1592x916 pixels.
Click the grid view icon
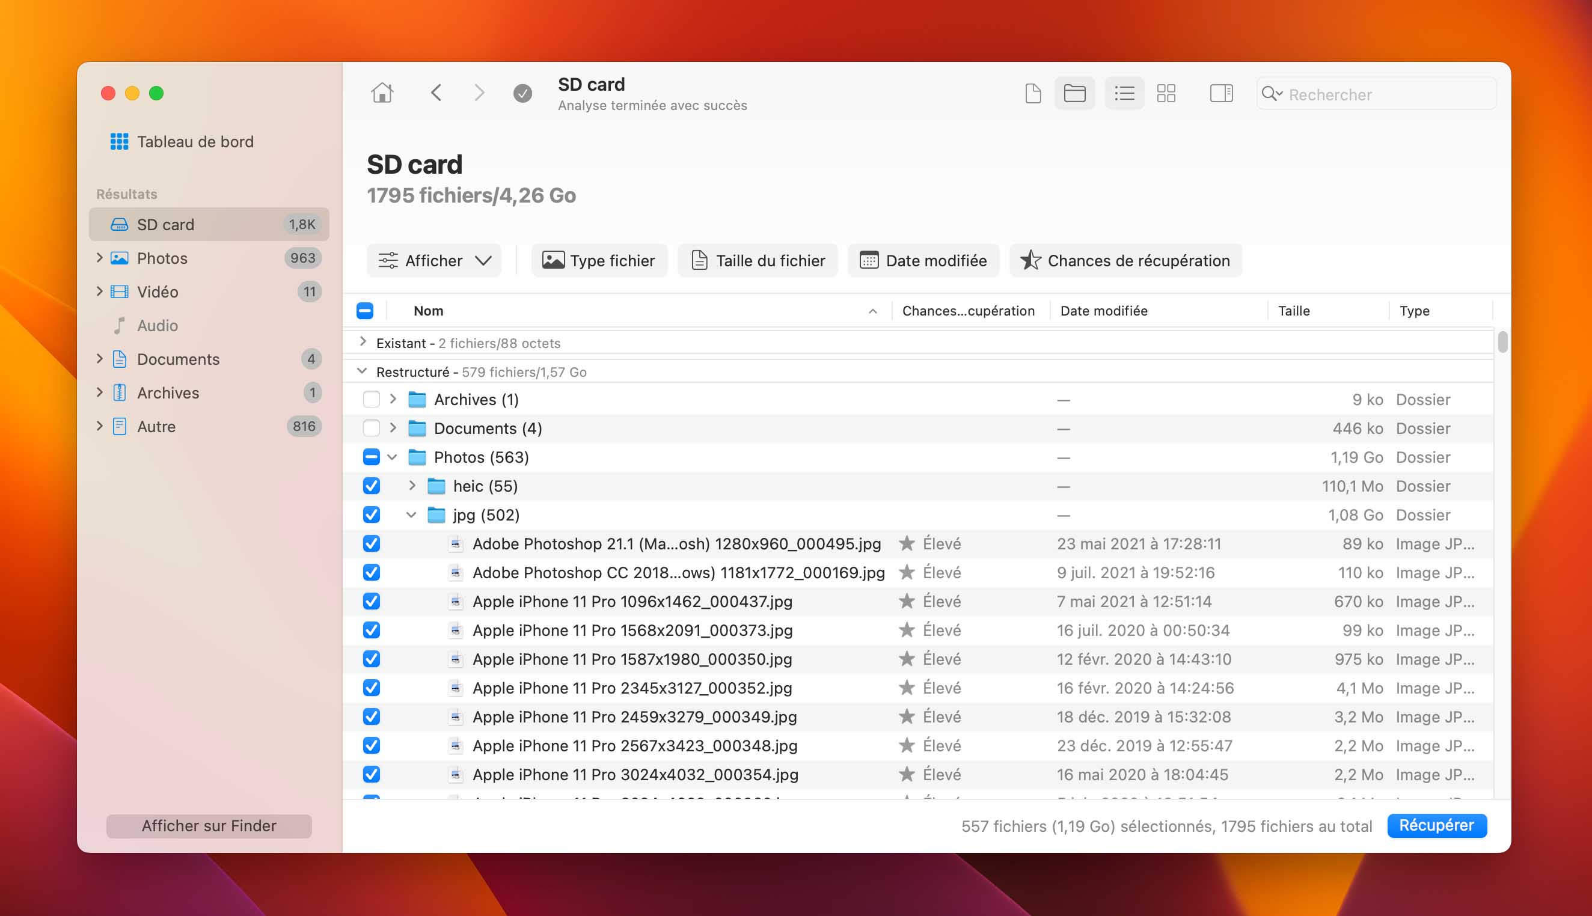coord(1167,94)
